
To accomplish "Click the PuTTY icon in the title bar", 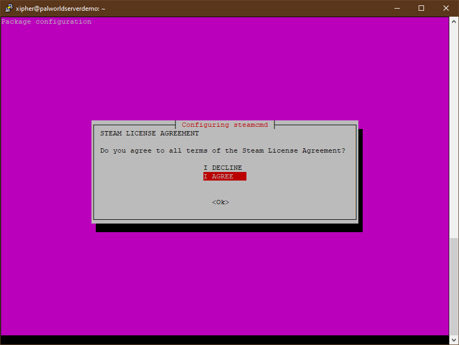I will coord(9,8).
